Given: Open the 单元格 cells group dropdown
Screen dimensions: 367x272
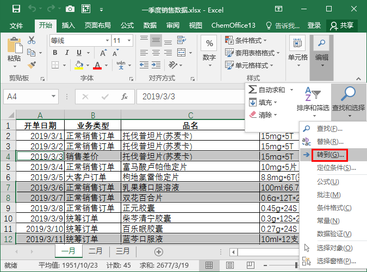Looking at the screenshot, I should tap(298, 51).
